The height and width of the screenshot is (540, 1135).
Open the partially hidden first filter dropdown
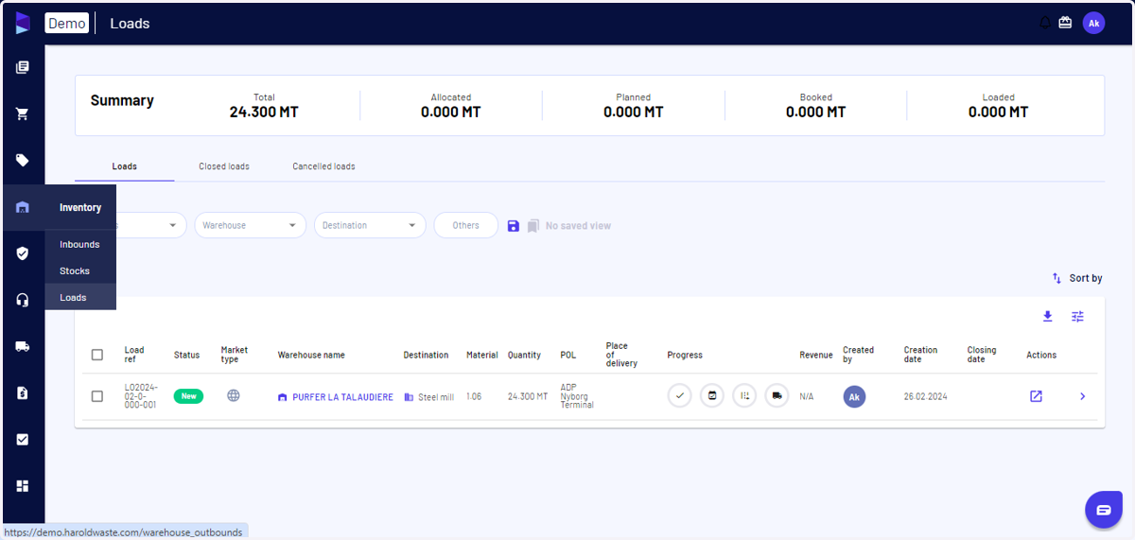tap(151, 225)
